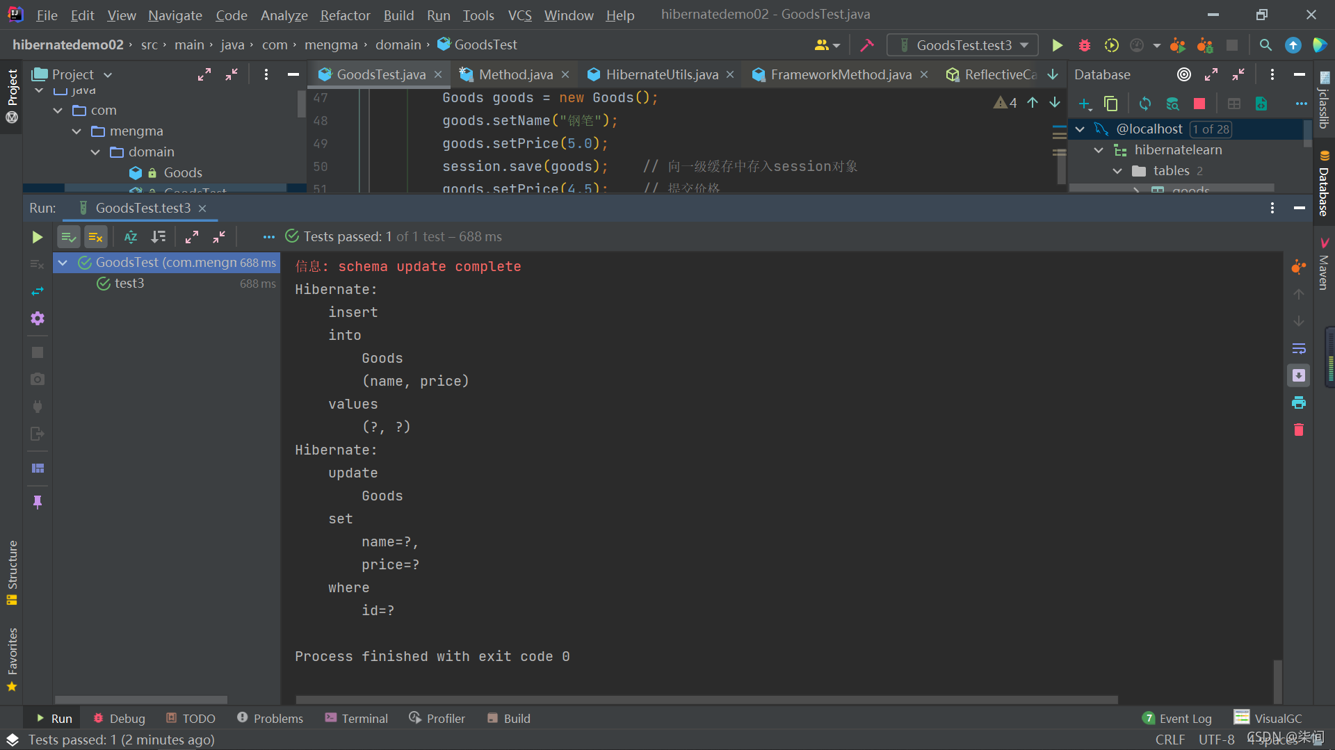Open Terminal tool window
This screenshot has height=750, width=1335.
(357, 718)
